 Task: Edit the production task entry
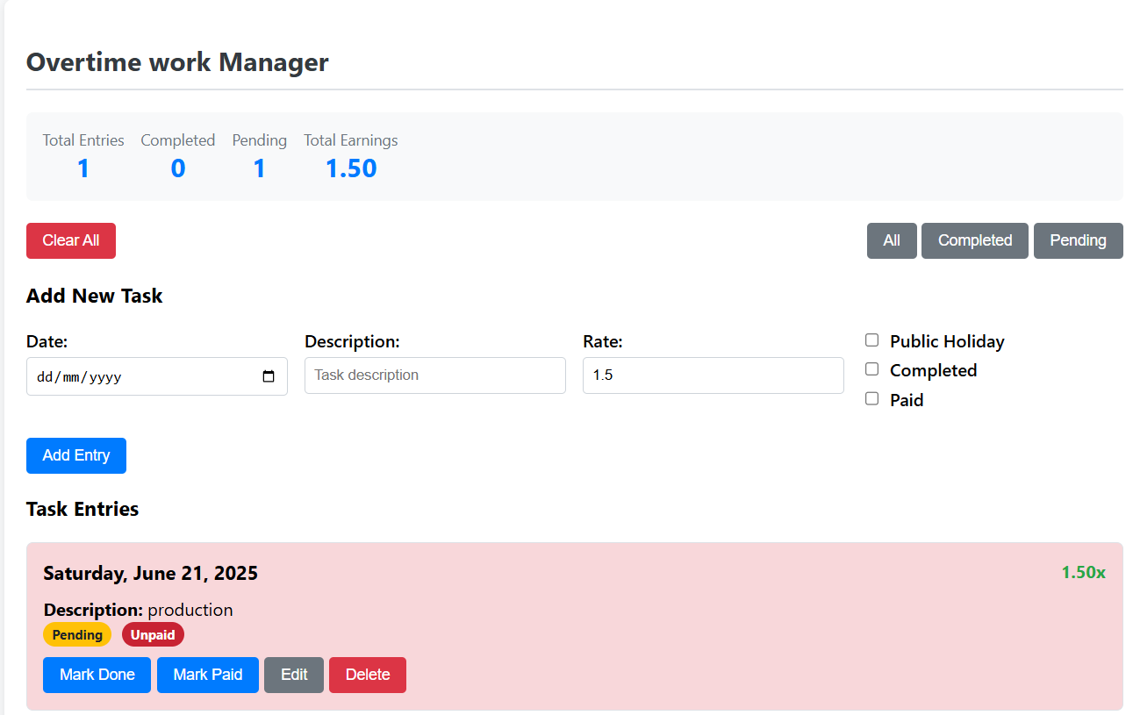pyautogui.click(x=294, y=675)
